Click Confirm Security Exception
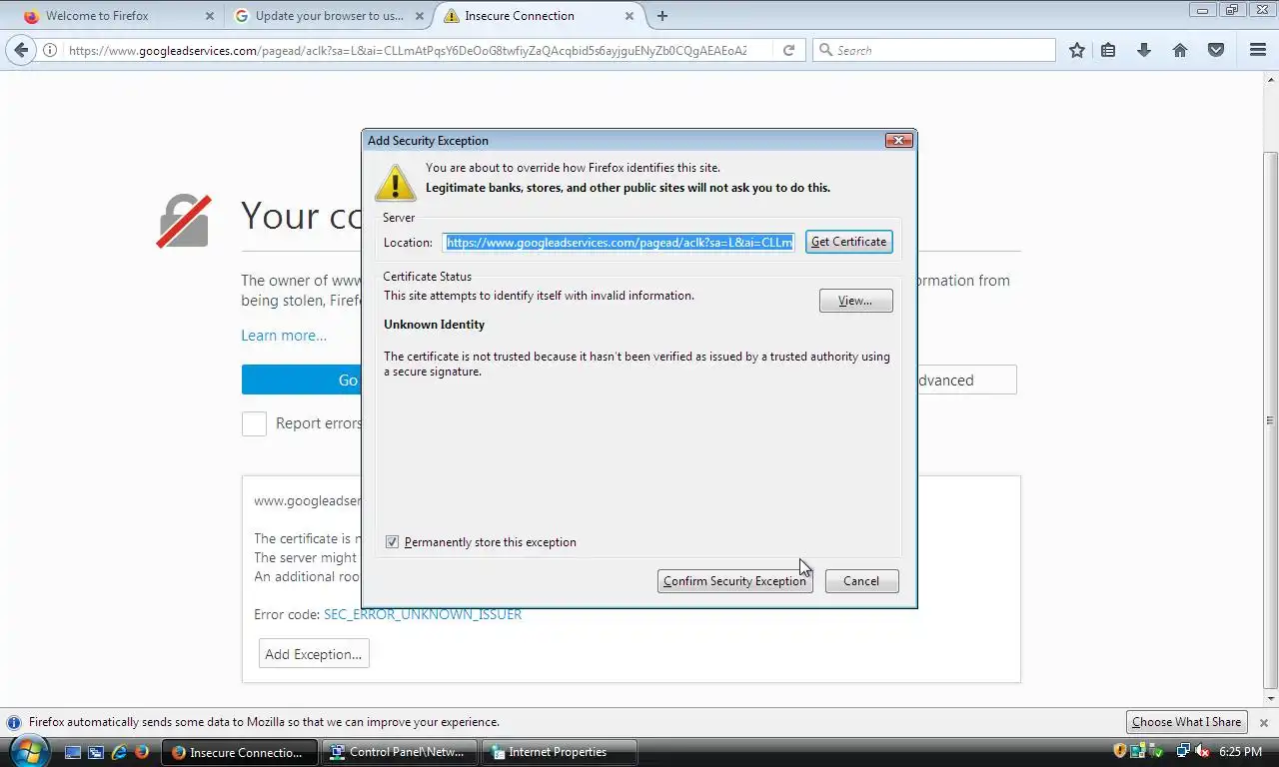This screenshot has height=767, width=1279. point(734,581)
